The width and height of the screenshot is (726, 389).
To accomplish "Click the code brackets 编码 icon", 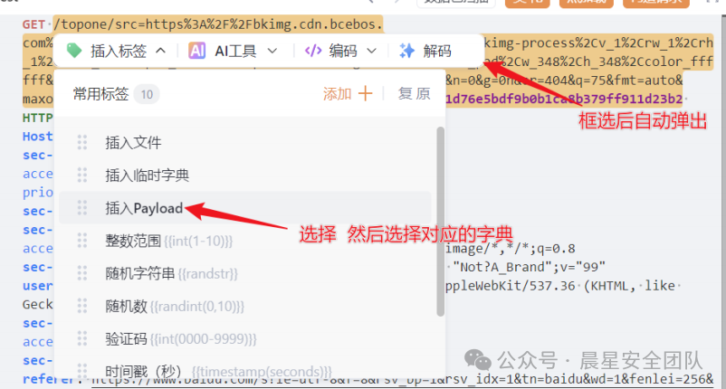I will pos(313,51).
